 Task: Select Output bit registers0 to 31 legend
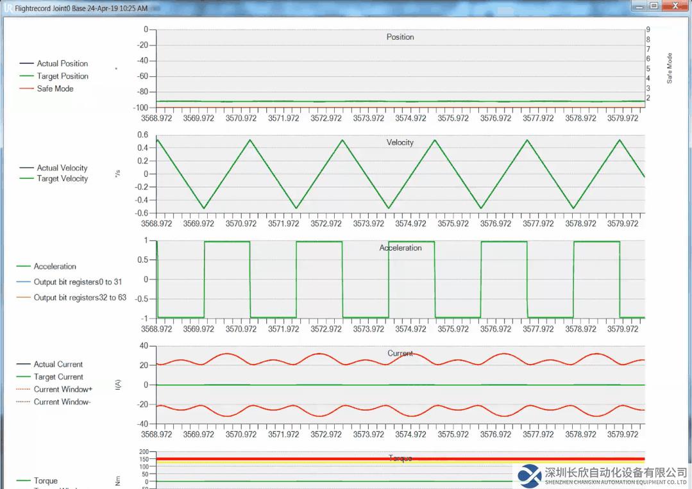78,282
